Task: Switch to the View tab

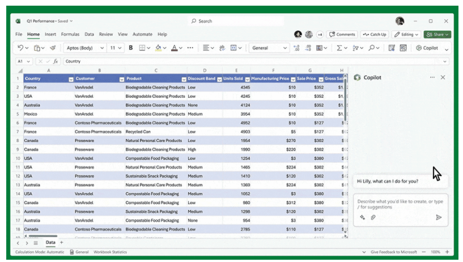Action: click(122, 34)
